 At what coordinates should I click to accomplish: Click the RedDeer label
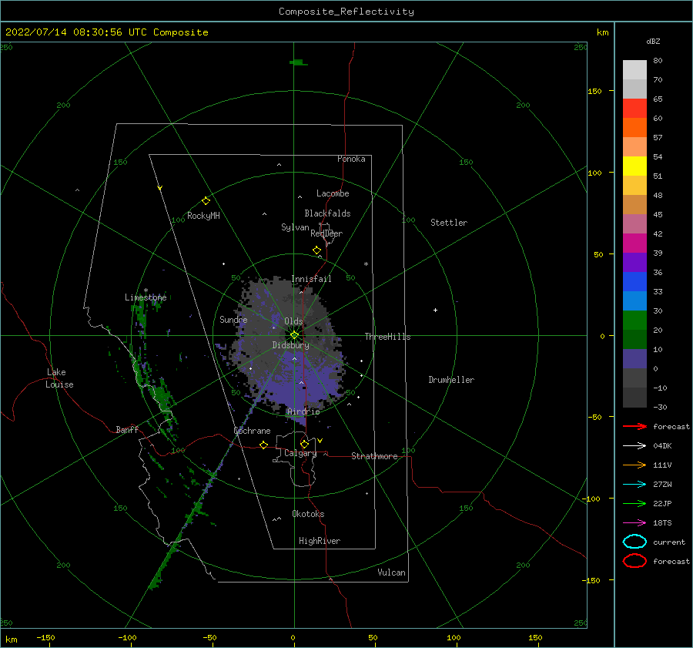326,233
